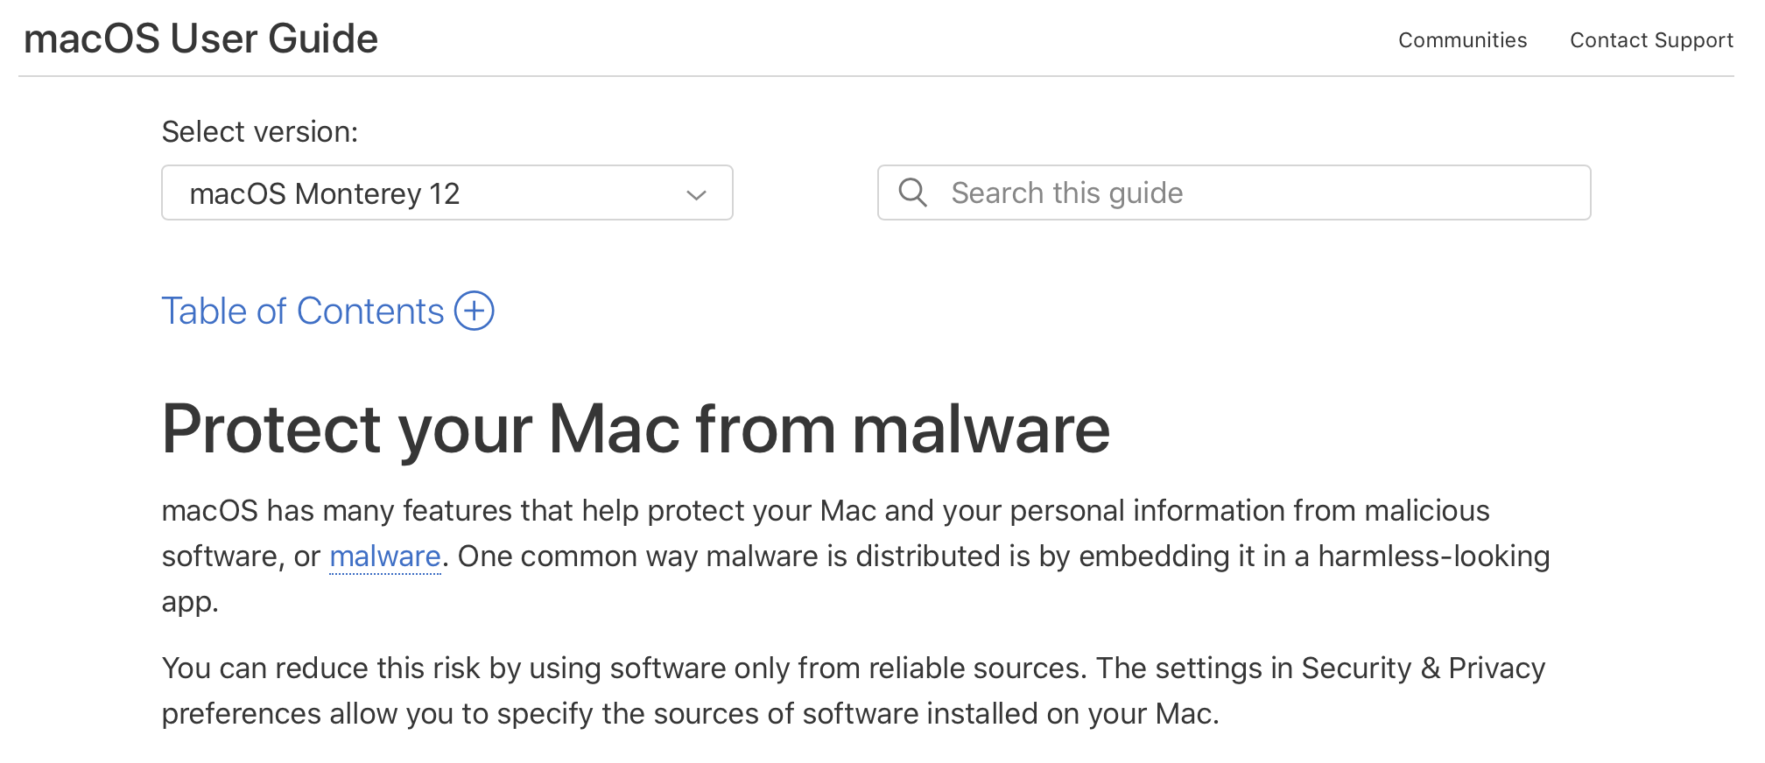Click the words "Security & Privacy" in the text
Screen dimensions: 1765x763
[x=1423, y=668]
